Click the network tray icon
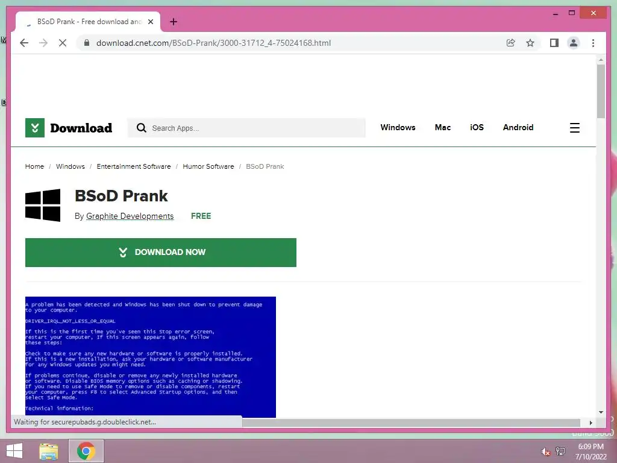This screenshot has width=617, height=463. coord(560,451)
